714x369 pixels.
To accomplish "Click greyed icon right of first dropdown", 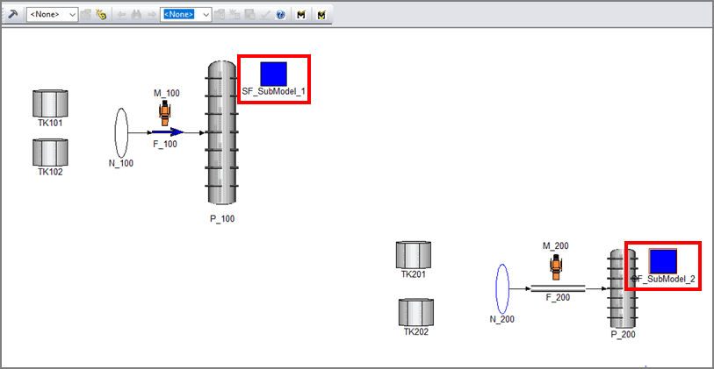I will coord(85,15).
